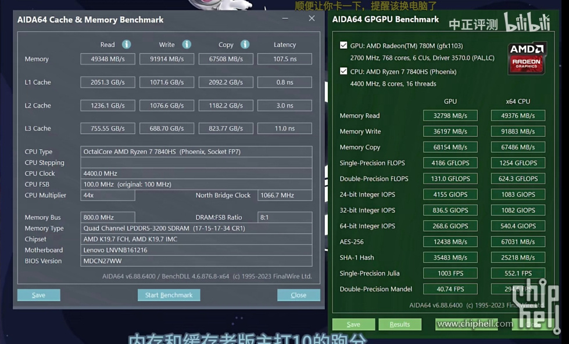Toggle the GPU AMD Radeon 780M checkbox
569x344 pixels.
[x=343, y=45]
